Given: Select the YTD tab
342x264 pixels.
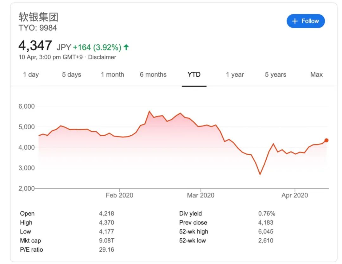Looking at the screenshot, I should point(194,75).
